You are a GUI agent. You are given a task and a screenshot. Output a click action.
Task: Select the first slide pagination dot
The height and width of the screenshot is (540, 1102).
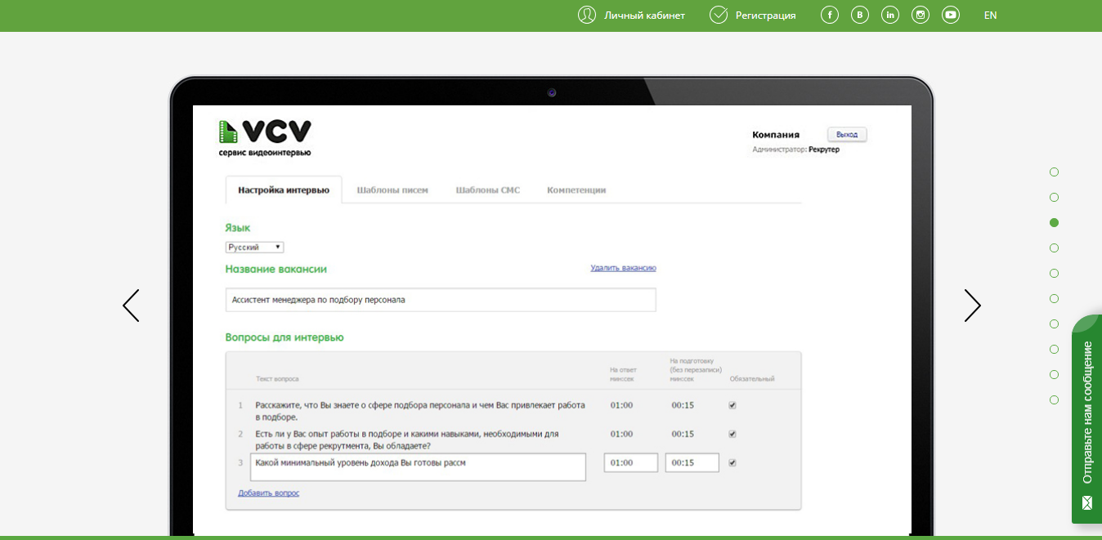coord(1054,172)
